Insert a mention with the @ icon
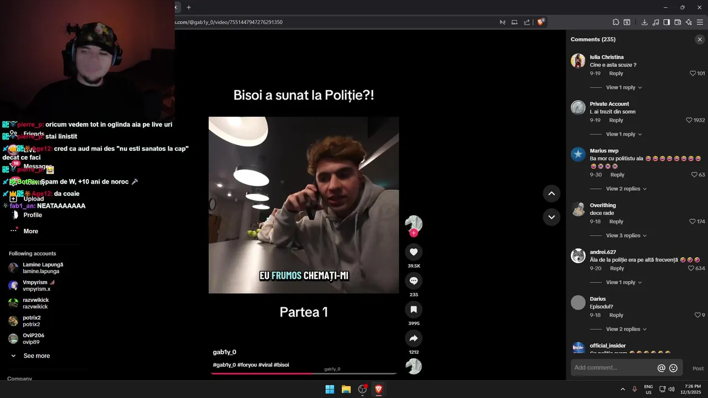Image resolution: width=708 pixels, height=398 pixels. point(661,368)
